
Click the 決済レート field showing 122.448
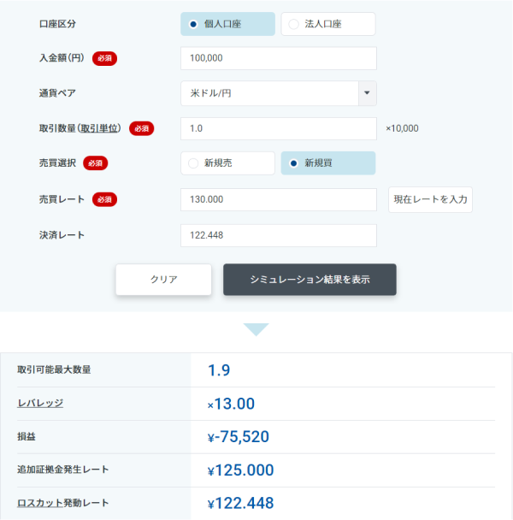(279, 235)
